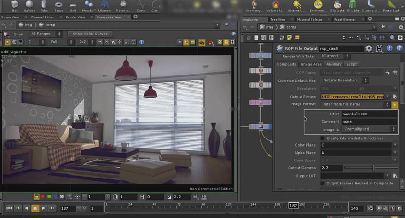Image resolution: width=405 pixels, height=218 pixels.
Task: Add a sticky note in network editor
Action: point(289,38)
